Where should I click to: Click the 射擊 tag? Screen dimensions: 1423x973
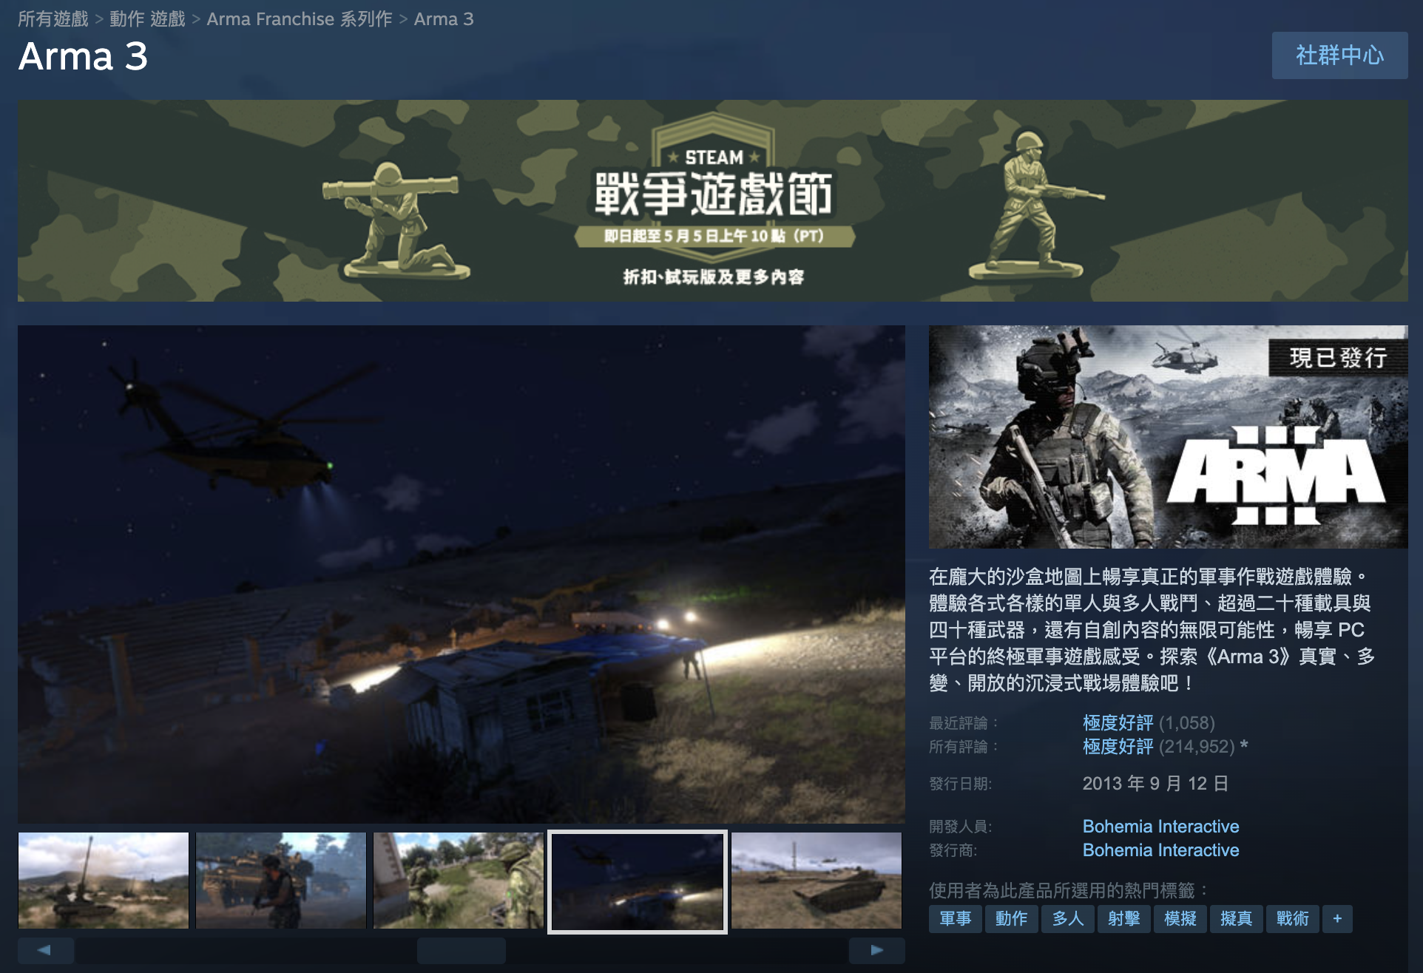pos(1123,919)
